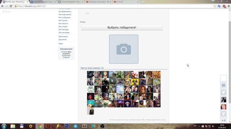Open 'Мои Ответы' in left menu
This screenshot has width=231, height=129.
(x=63, y=27)
